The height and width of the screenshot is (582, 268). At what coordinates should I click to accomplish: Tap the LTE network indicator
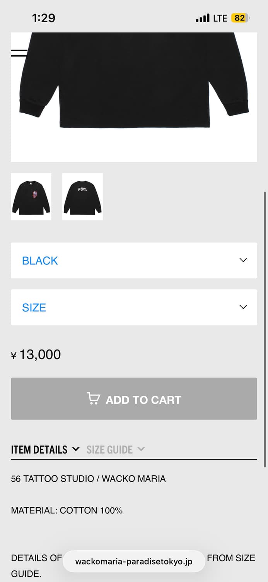tap(220, 18)
